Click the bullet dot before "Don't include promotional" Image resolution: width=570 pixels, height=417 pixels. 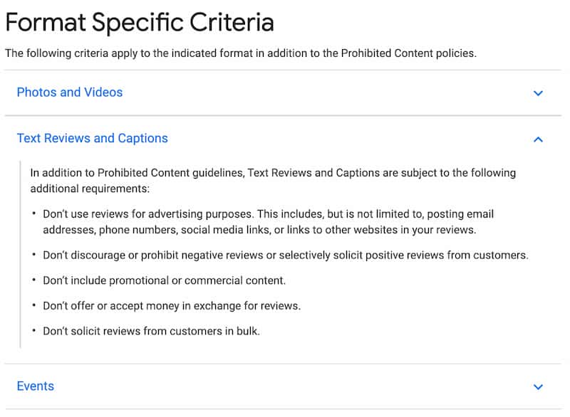pyautogui.click(x=33, y=281)
